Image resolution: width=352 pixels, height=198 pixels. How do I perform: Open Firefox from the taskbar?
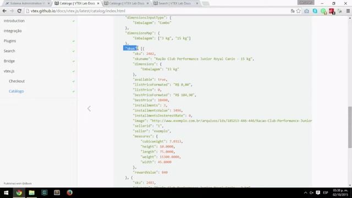[69, 193]
